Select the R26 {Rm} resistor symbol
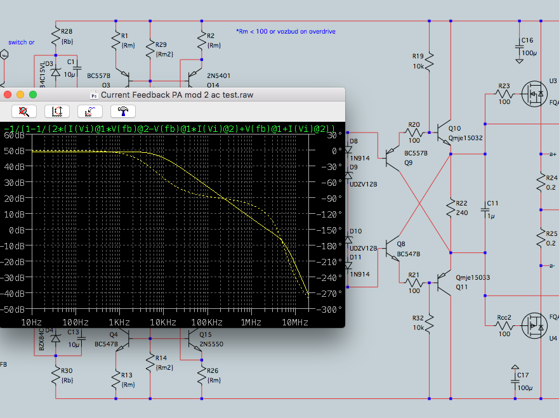The height and width of the screenshot is (418, 559). pyautogui.click(x=202, y=376)
